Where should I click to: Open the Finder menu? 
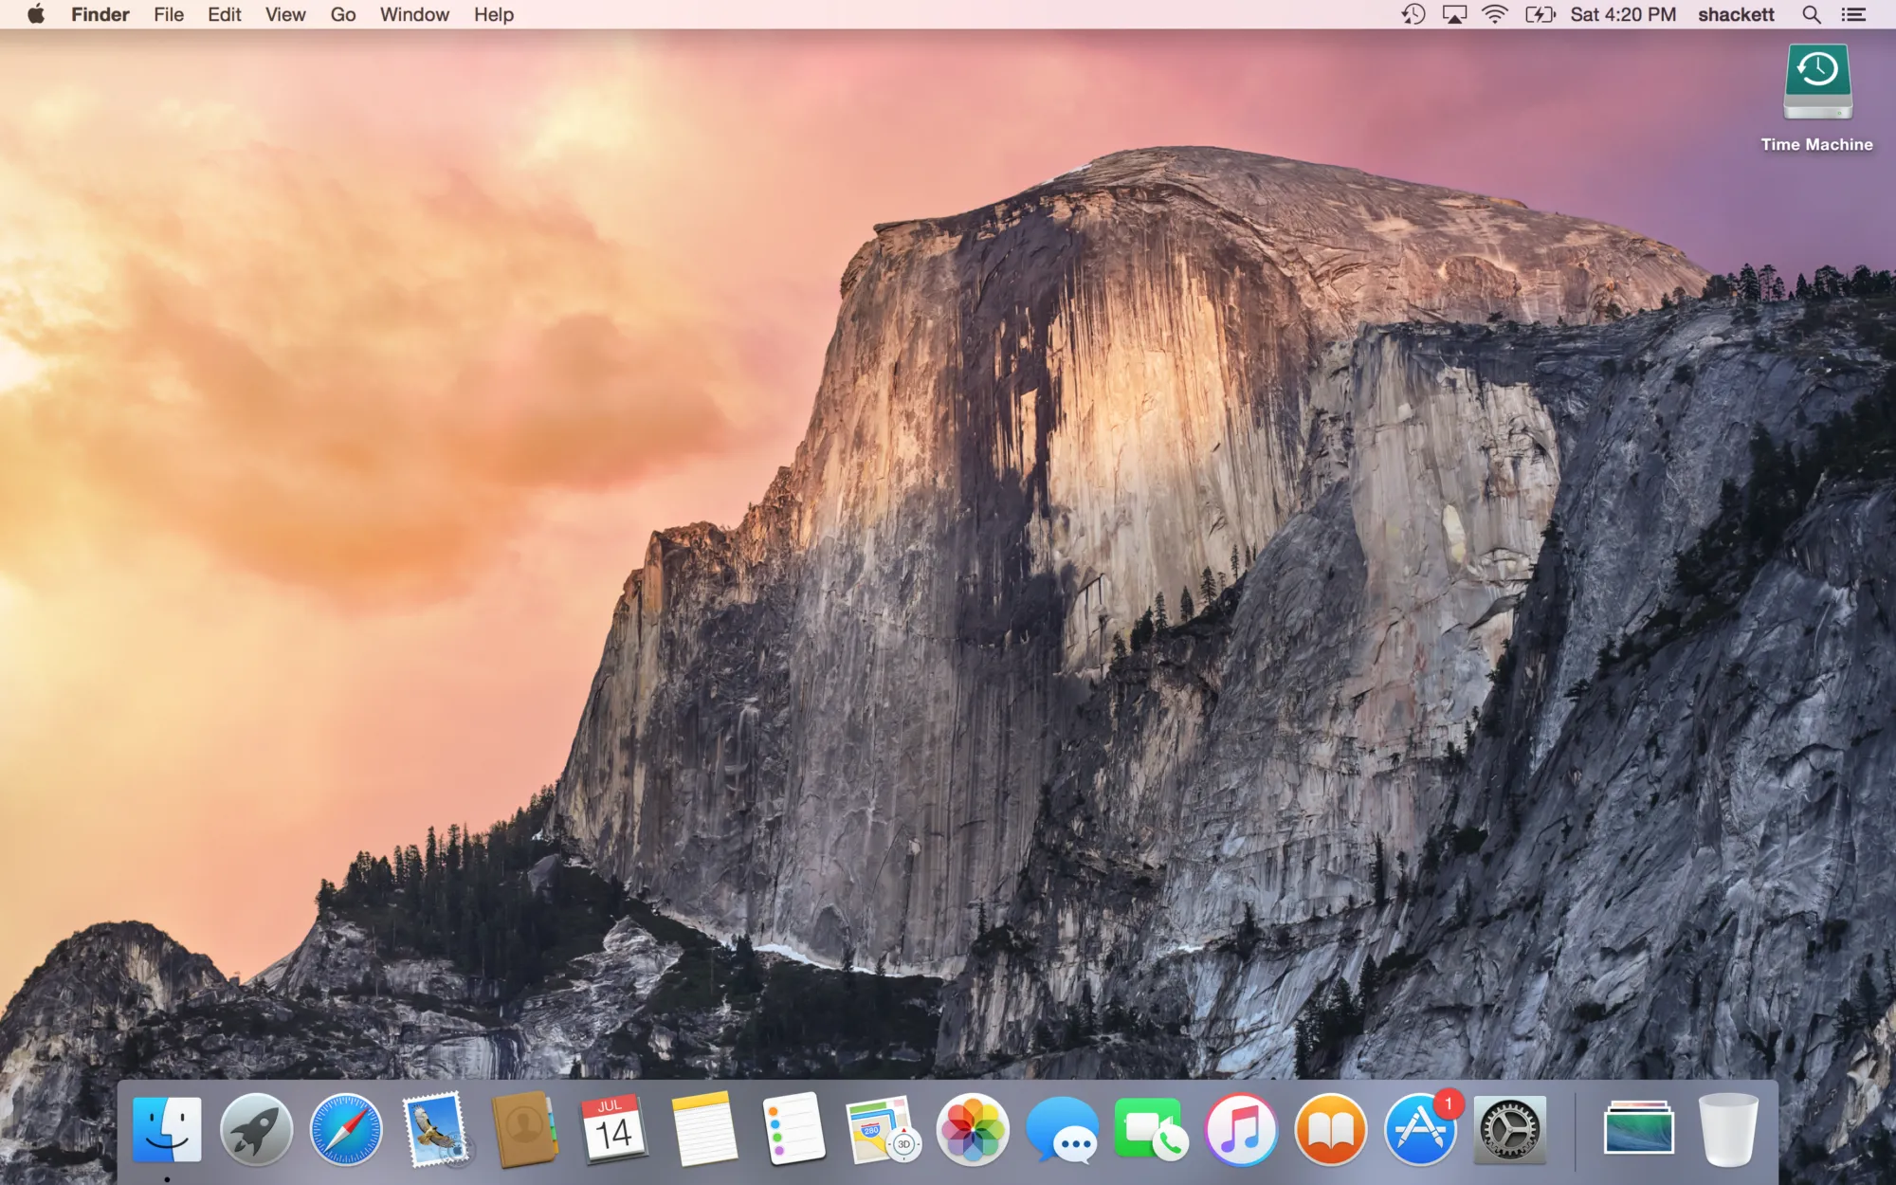pyautogui.click(x=100, y=14)
